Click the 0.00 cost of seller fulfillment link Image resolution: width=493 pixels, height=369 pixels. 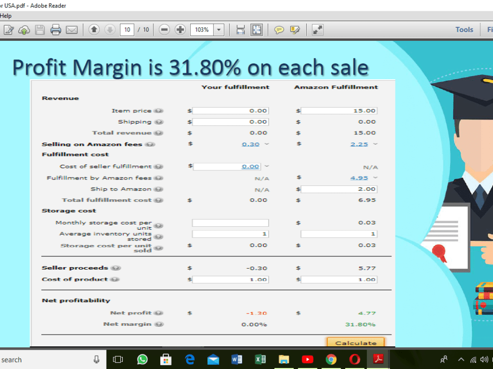click(x=250, y=167)
